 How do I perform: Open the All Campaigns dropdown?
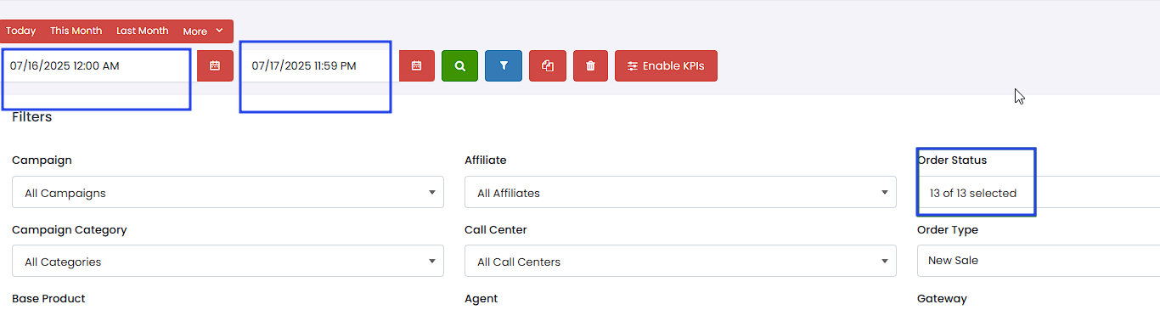coord(228,193)
